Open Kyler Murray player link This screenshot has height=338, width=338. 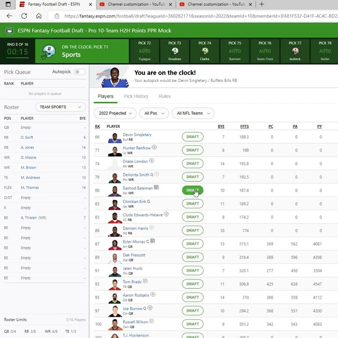[134, 242]
